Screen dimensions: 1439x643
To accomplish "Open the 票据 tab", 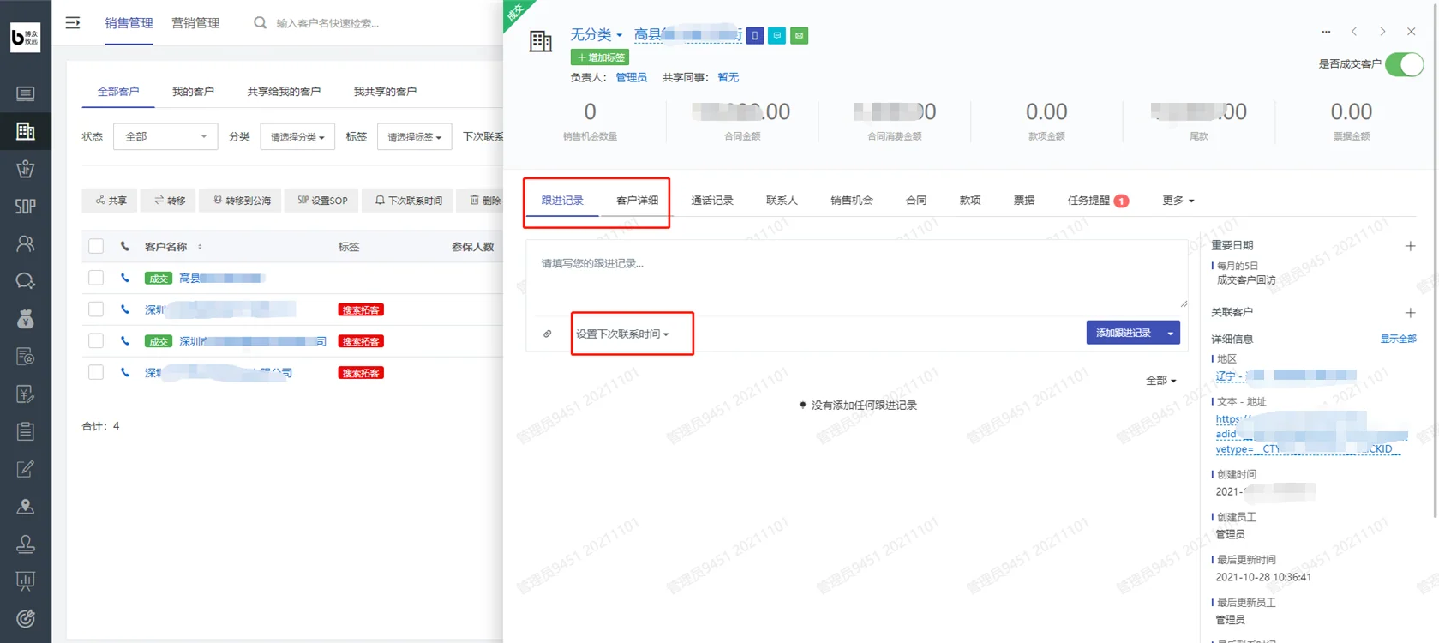I will pos(1024,201).
